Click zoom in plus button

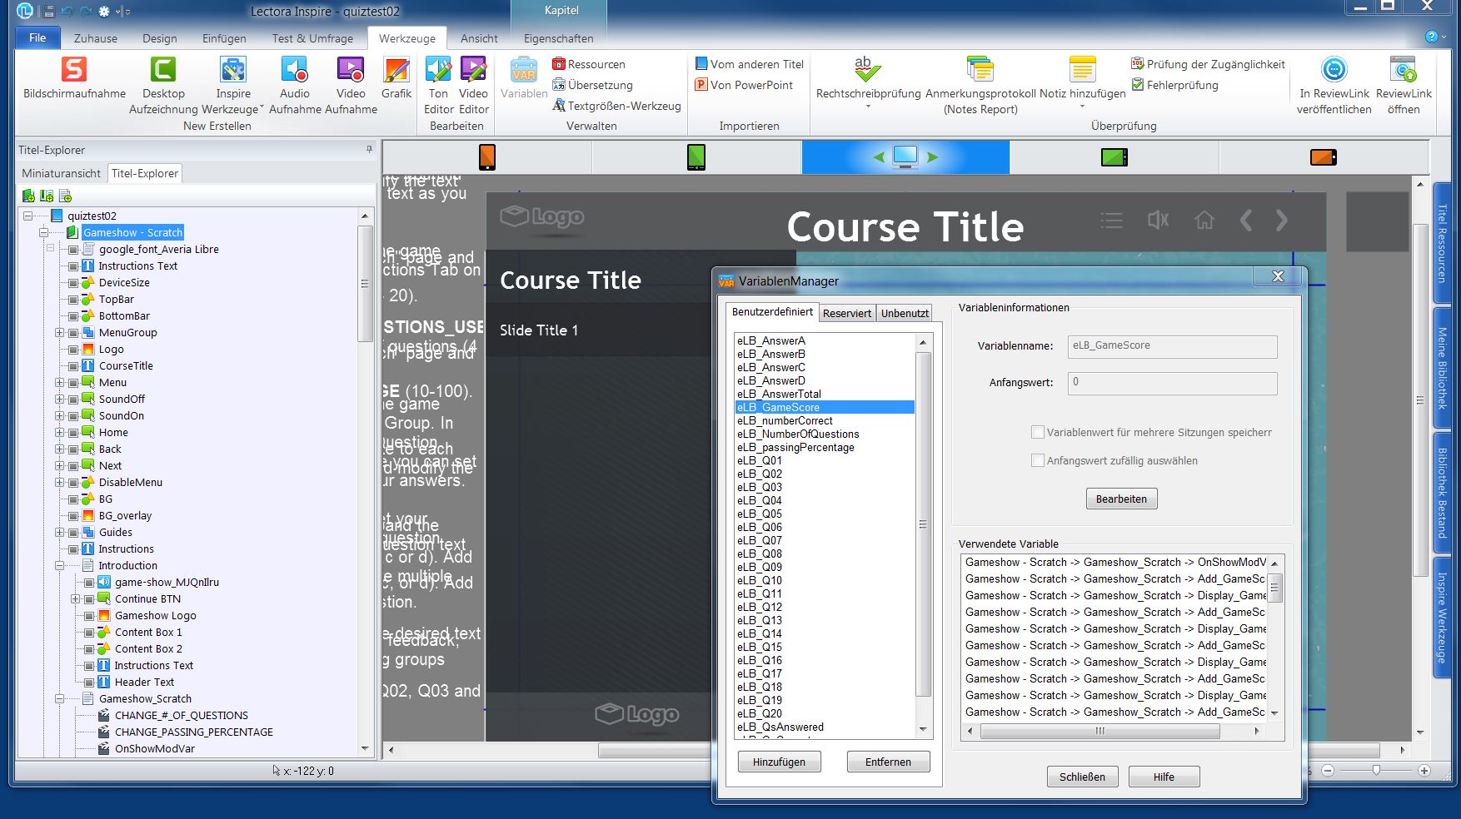click(x=1424, y=770)
